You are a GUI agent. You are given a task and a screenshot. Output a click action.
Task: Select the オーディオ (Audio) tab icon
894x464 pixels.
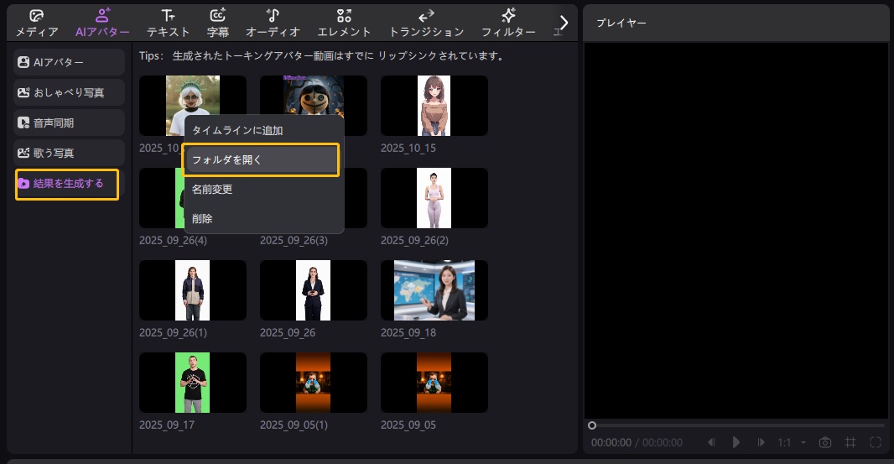pyautogui.click(x=273, y=15)
